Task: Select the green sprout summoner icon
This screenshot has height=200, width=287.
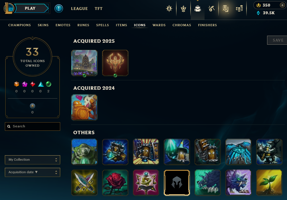Action: click(x=269, y=183)
